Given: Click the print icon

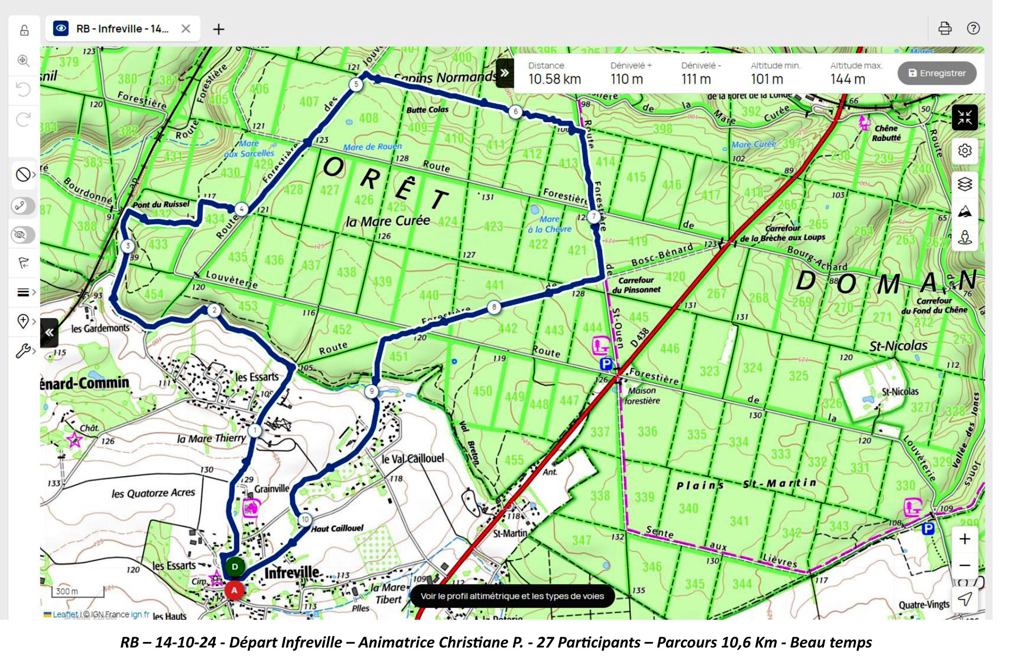Looking at the screenshot, I should tap(944, 28).
